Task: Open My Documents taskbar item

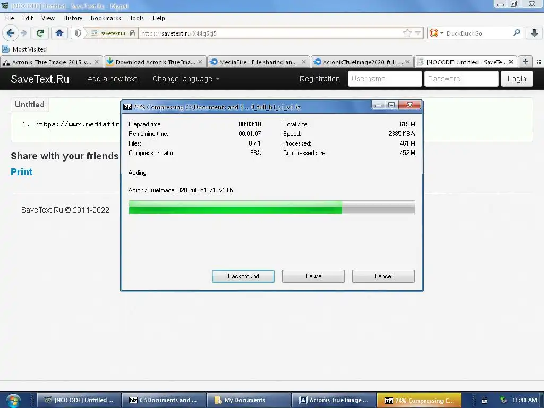Action: pyautogui.click(x=249, y=400)
